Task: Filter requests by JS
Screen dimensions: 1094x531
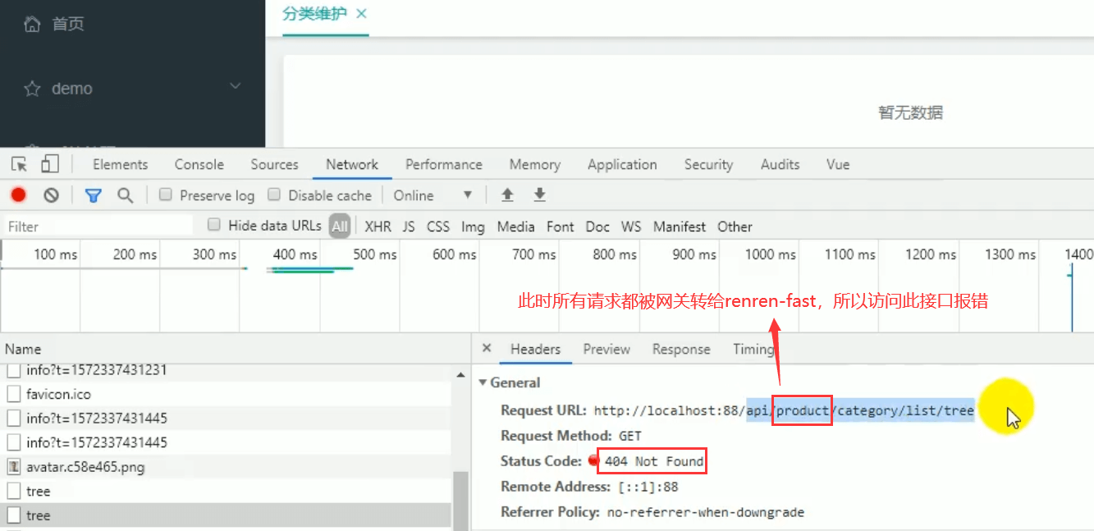Action: click(x=409, y=227)
